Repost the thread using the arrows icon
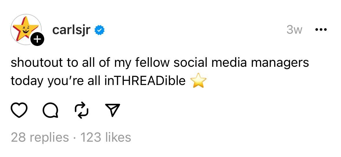Viewport: 341px width, 157px height. (81, 110)
